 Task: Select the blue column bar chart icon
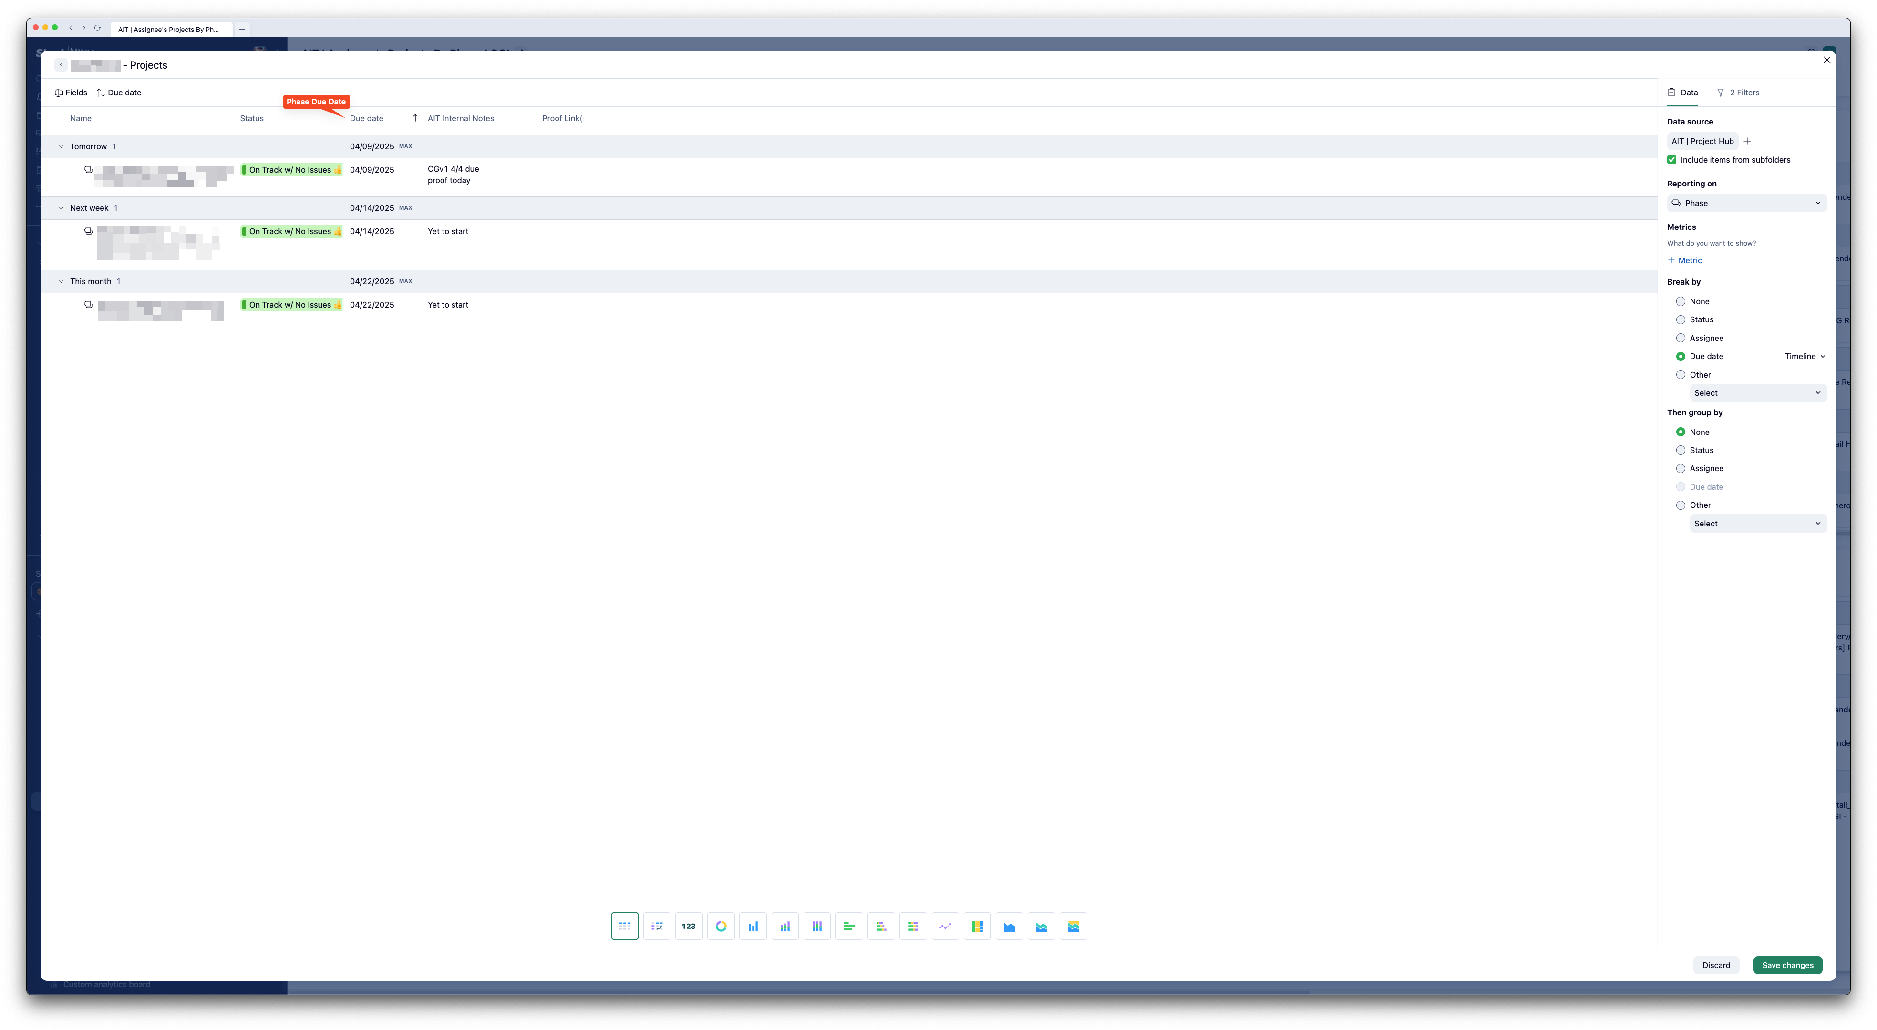pos(753,926)
